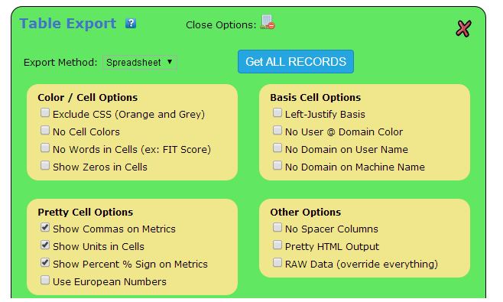Enable Pretty HTML Output

tap(277, 245)
